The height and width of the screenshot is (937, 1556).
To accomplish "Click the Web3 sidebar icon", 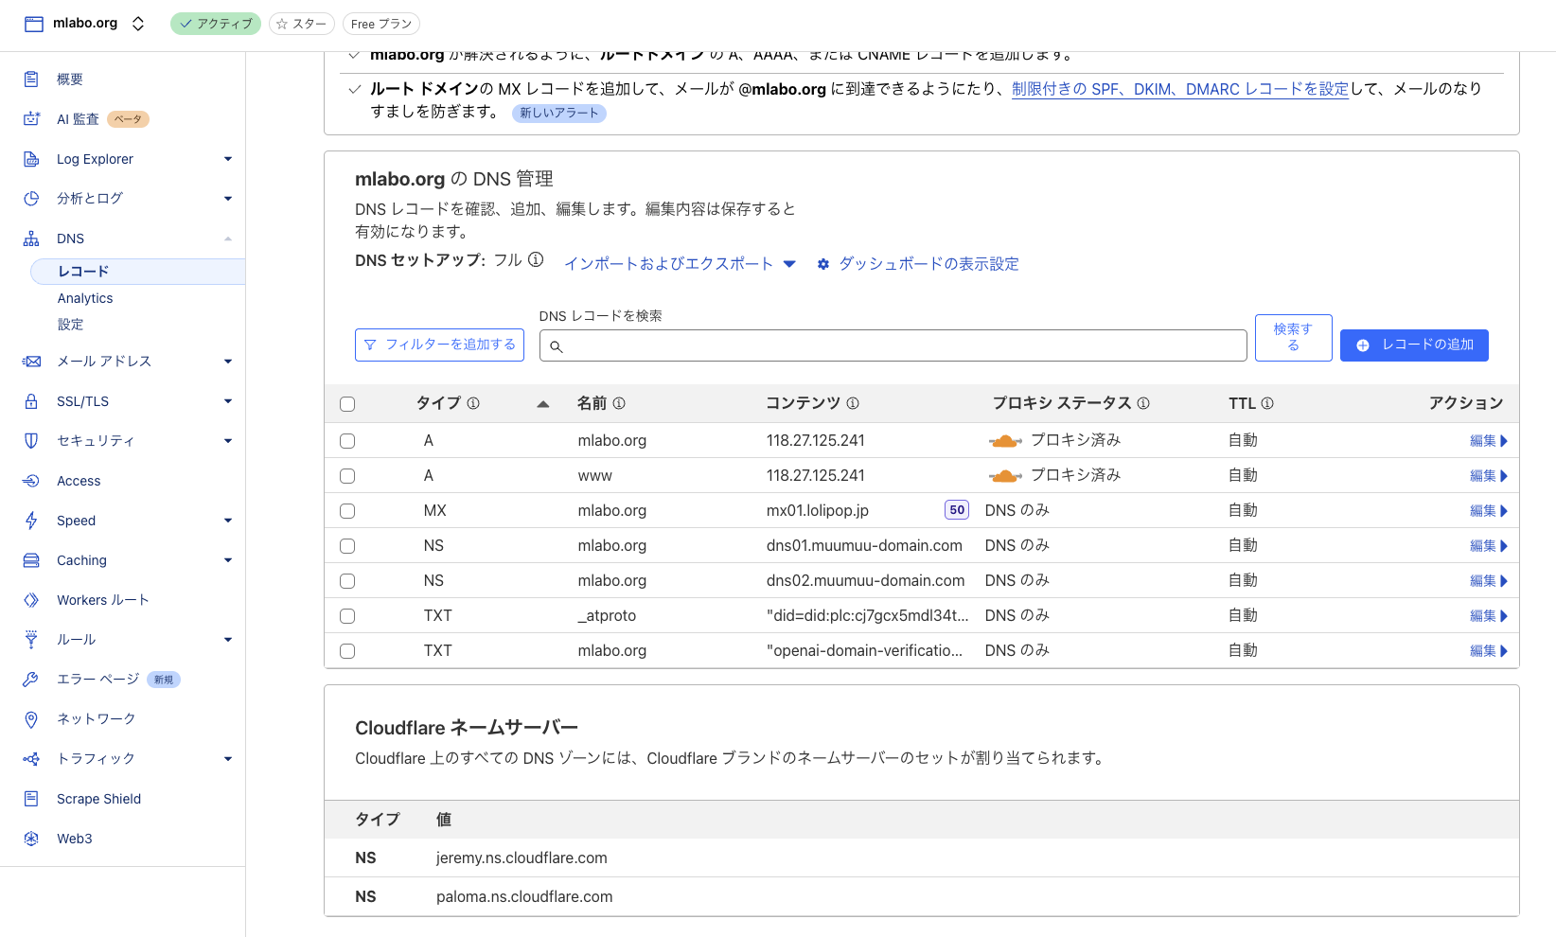I will (31, 839).
